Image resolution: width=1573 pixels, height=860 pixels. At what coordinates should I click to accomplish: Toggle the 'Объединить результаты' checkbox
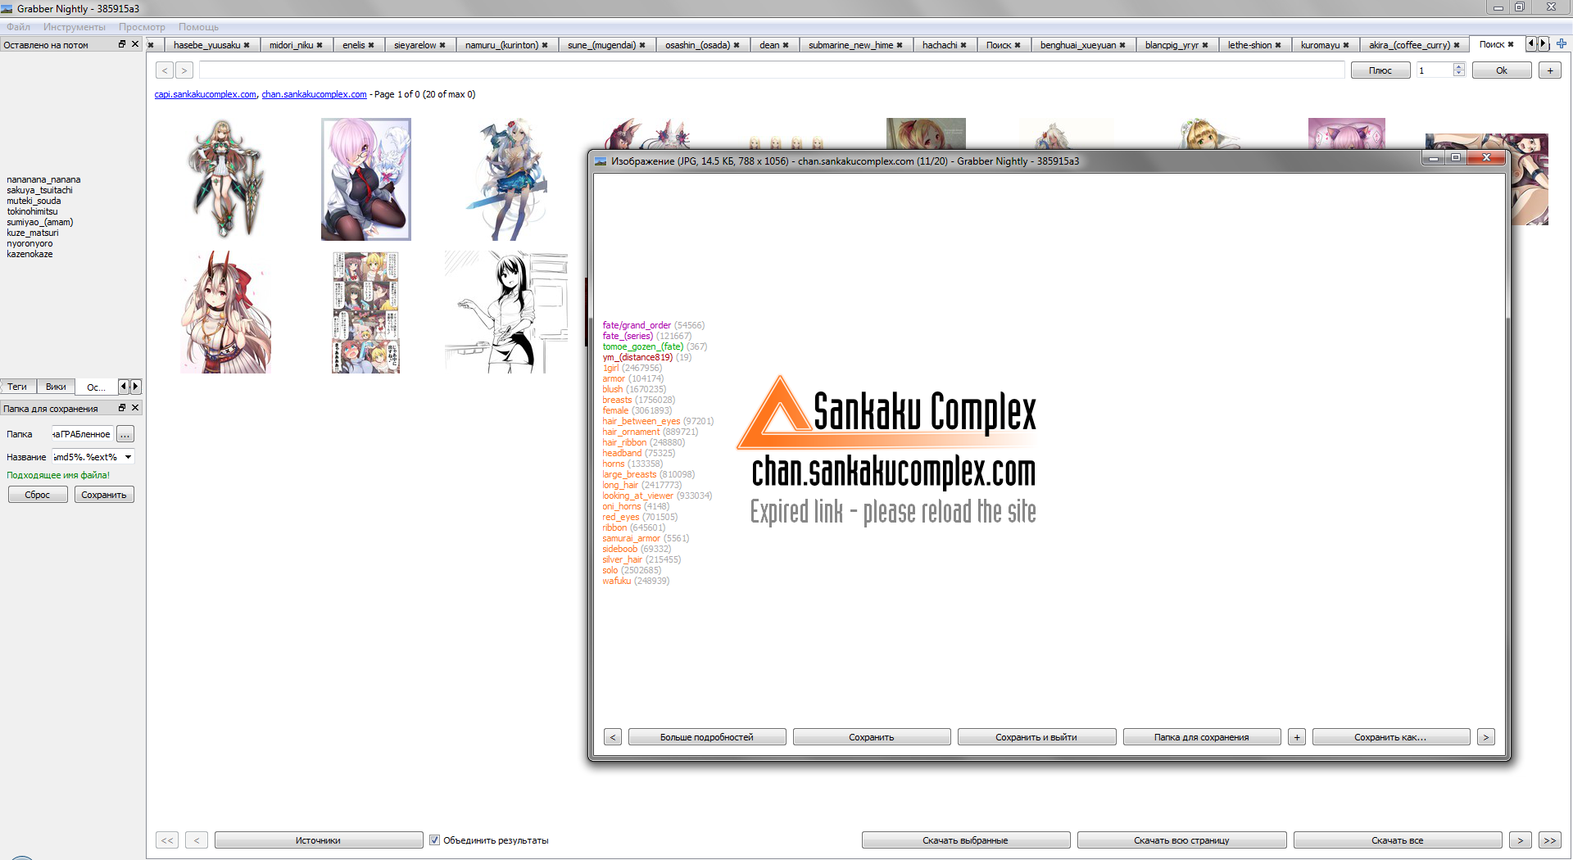[435, 840]
